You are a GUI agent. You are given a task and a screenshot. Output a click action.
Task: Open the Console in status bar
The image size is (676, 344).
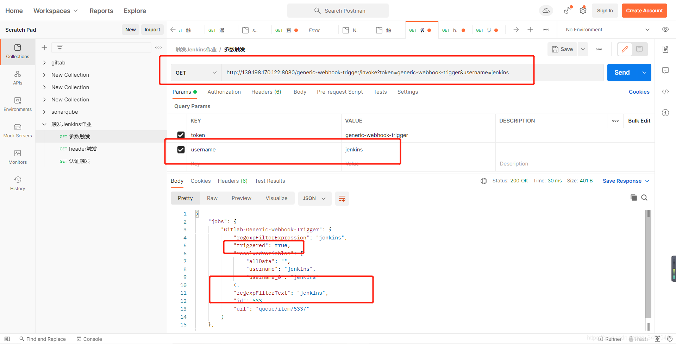click(x=89, y=339)
